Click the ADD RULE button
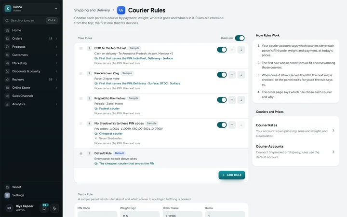347x217 pixels. tap(232, 175)
